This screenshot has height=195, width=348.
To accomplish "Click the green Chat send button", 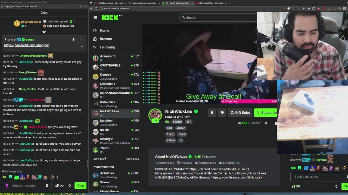I will (x=80, y=186).
